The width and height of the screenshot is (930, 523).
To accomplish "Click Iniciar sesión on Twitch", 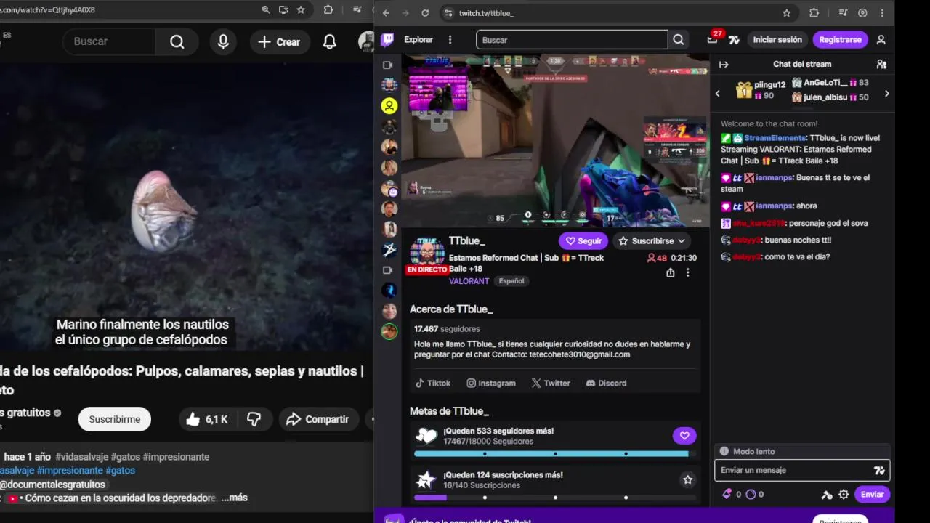I will coord(777,40).
